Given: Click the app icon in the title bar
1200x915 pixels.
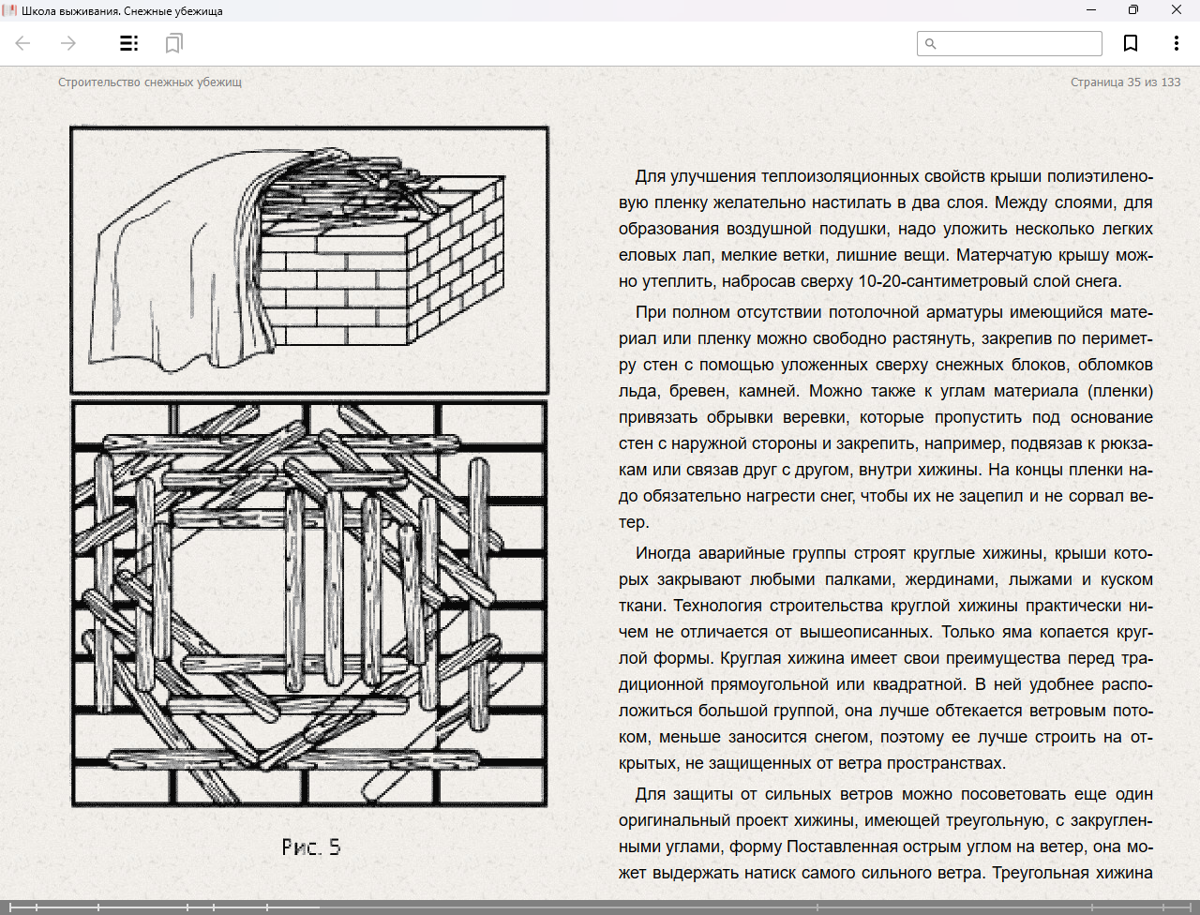Looking at the screenshot, I should [x=10, y=10].
